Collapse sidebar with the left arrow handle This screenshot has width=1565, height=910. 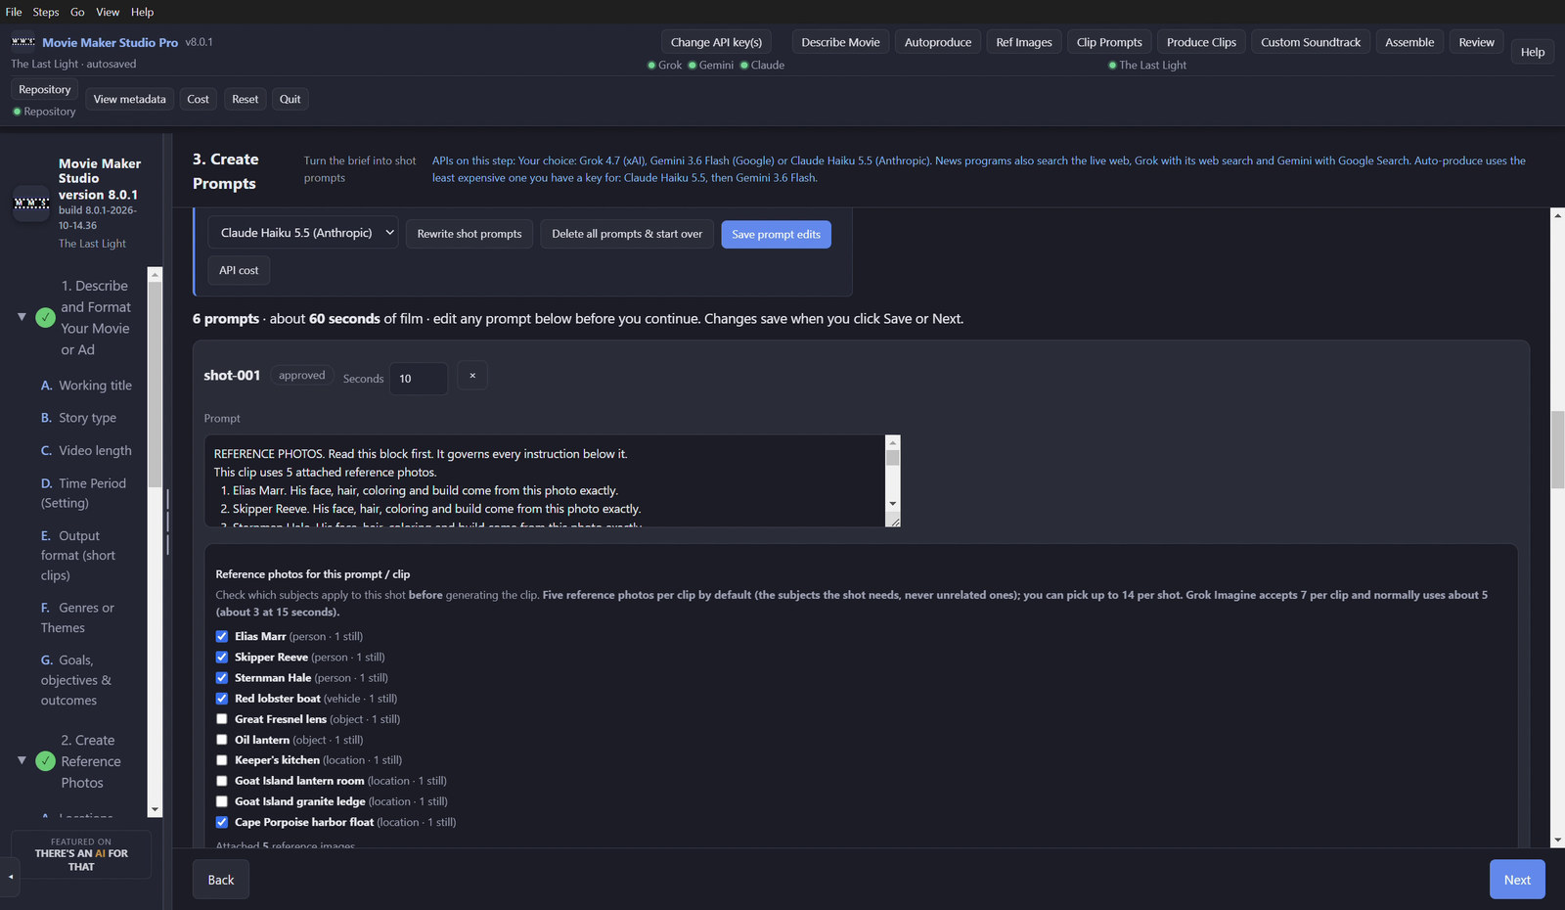(x=11, y=877)
